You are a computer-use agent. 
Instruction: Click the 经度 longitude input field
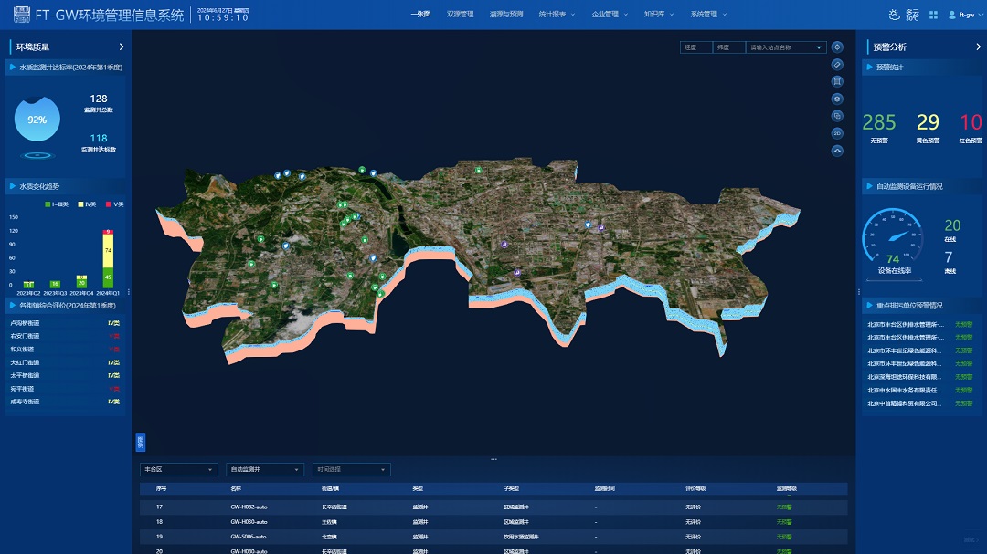click(x=695, y=47)
